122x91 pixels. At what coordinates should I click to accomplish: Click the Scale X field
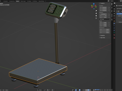tap(103, 23)
